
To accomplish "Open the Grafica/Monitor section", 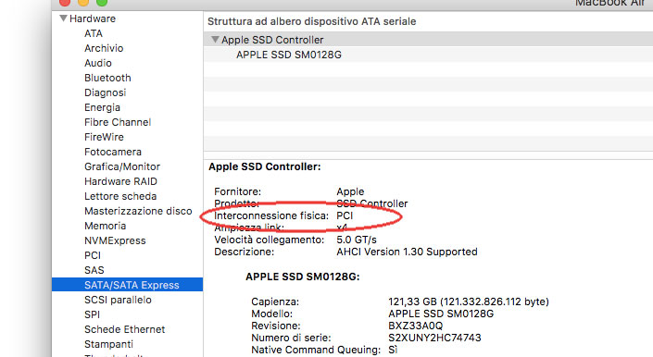I will pyautogui.click(x=122, y=166).
